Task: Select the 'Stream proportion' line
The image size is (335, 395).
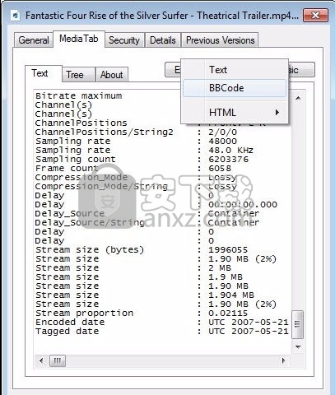Action: click(x=85, y=314)
